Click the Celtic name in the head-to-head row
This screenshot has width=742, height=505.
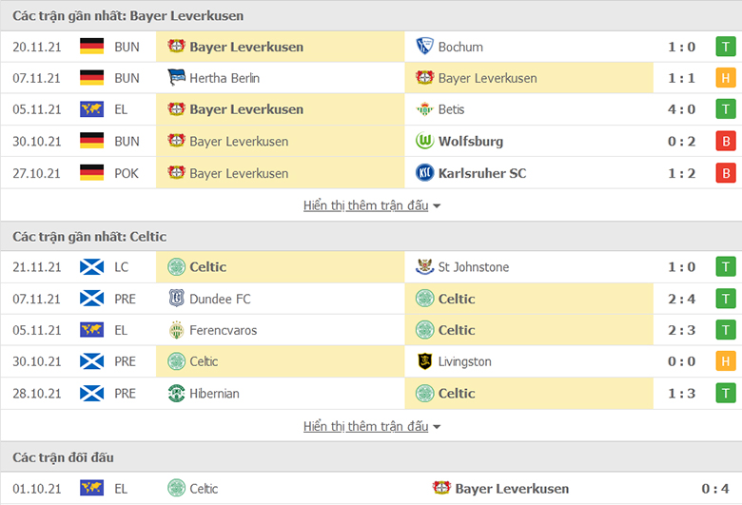click(204, 489)
